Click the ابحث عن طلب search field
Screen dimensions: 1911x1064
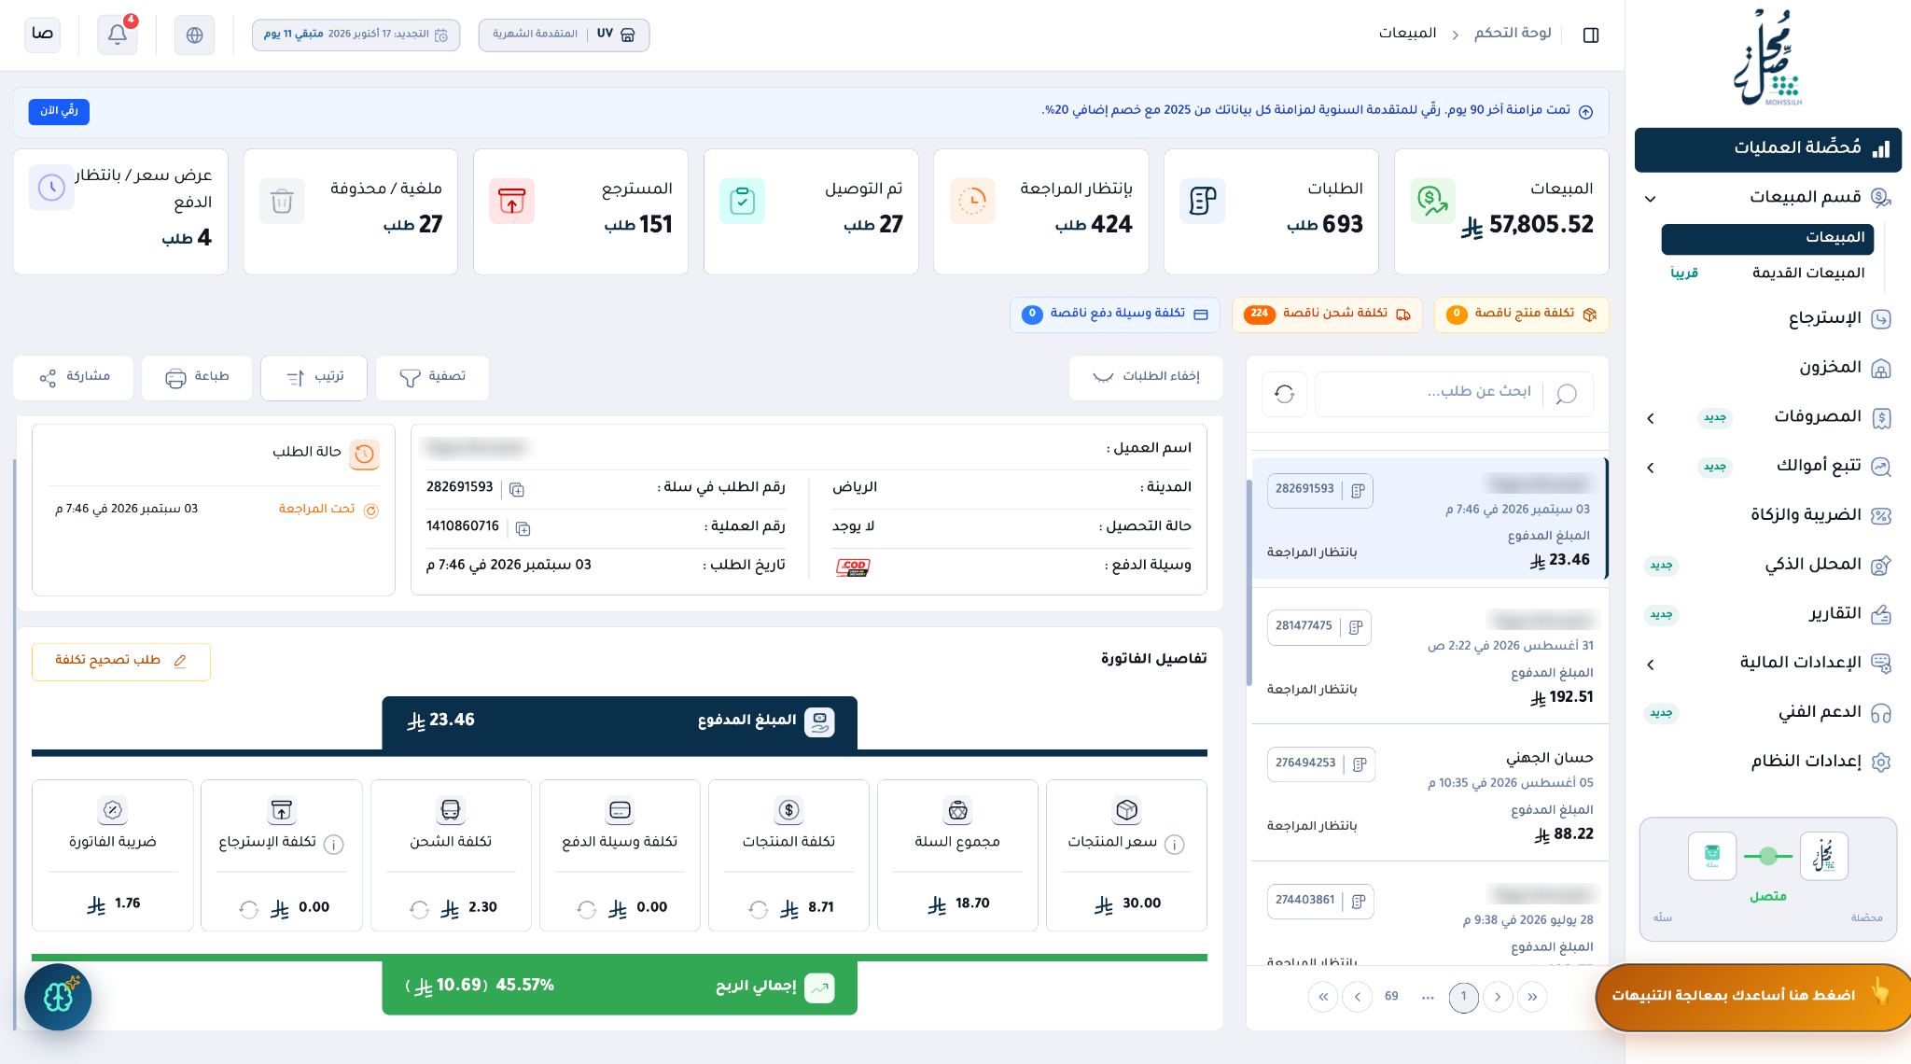1454,394
